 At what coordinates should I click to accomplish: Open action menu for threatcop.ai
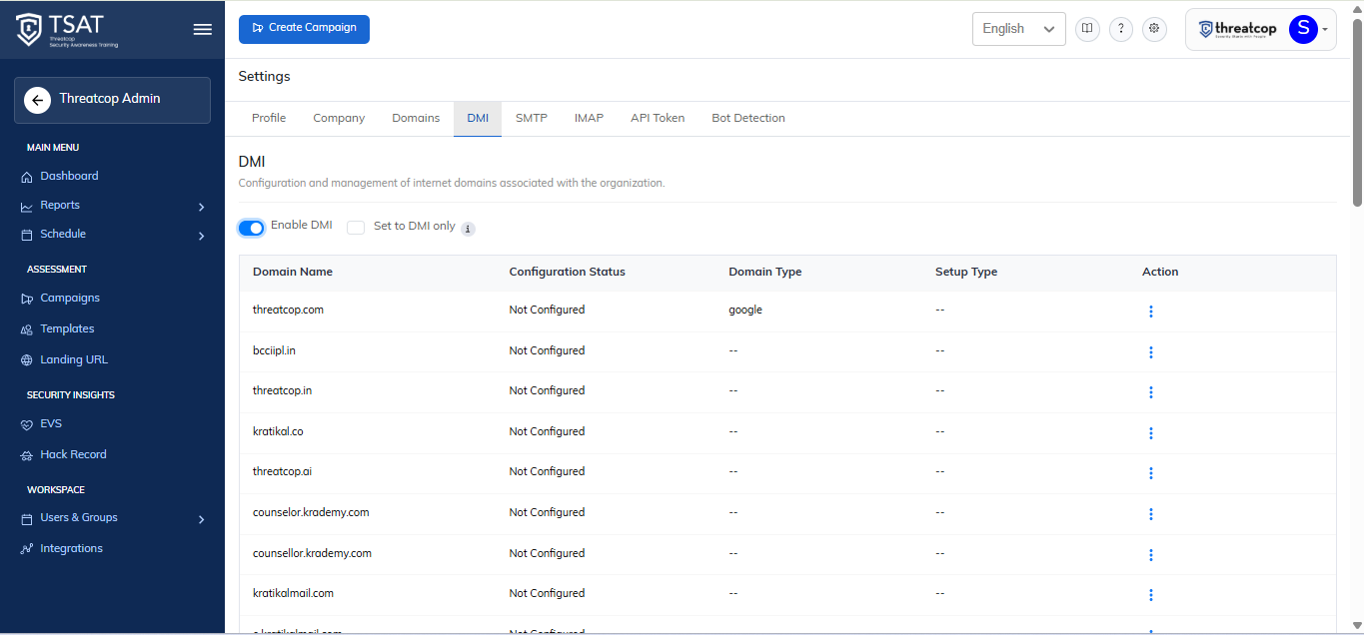point(1151,473)
